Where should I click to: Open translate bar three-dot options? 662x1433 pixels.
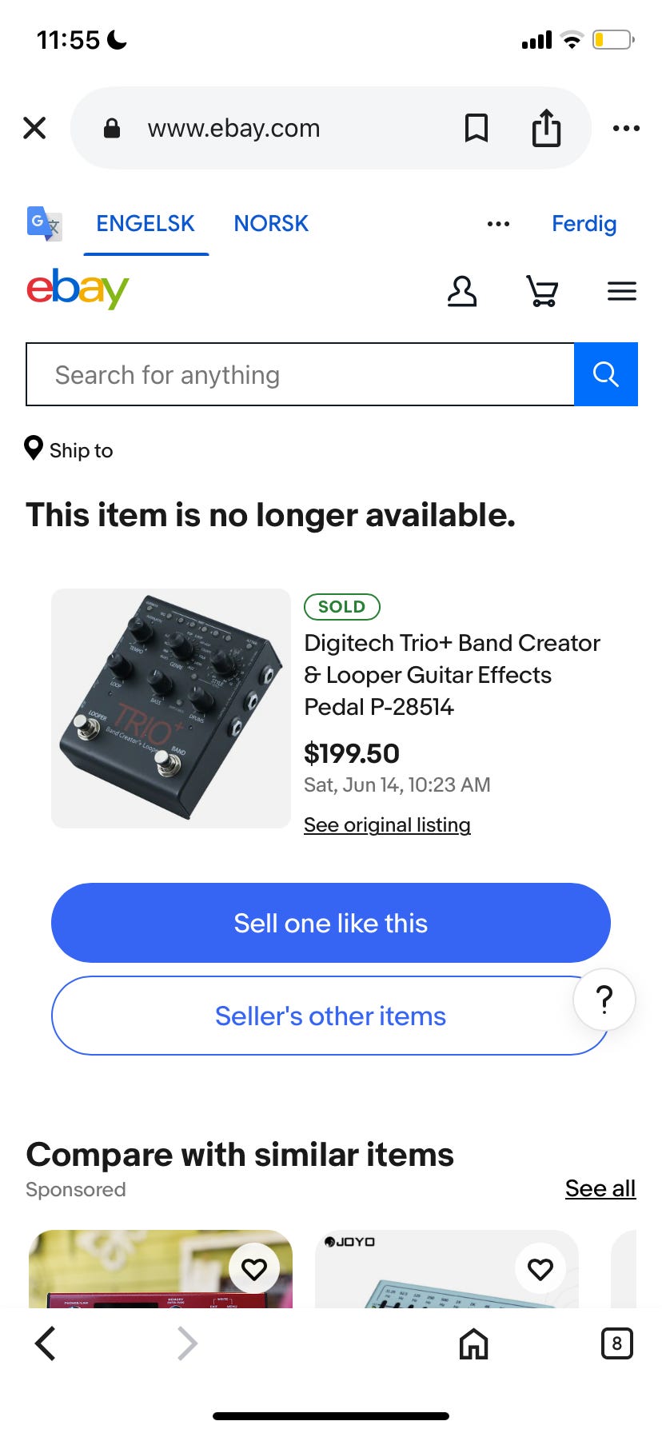(498, 224)
